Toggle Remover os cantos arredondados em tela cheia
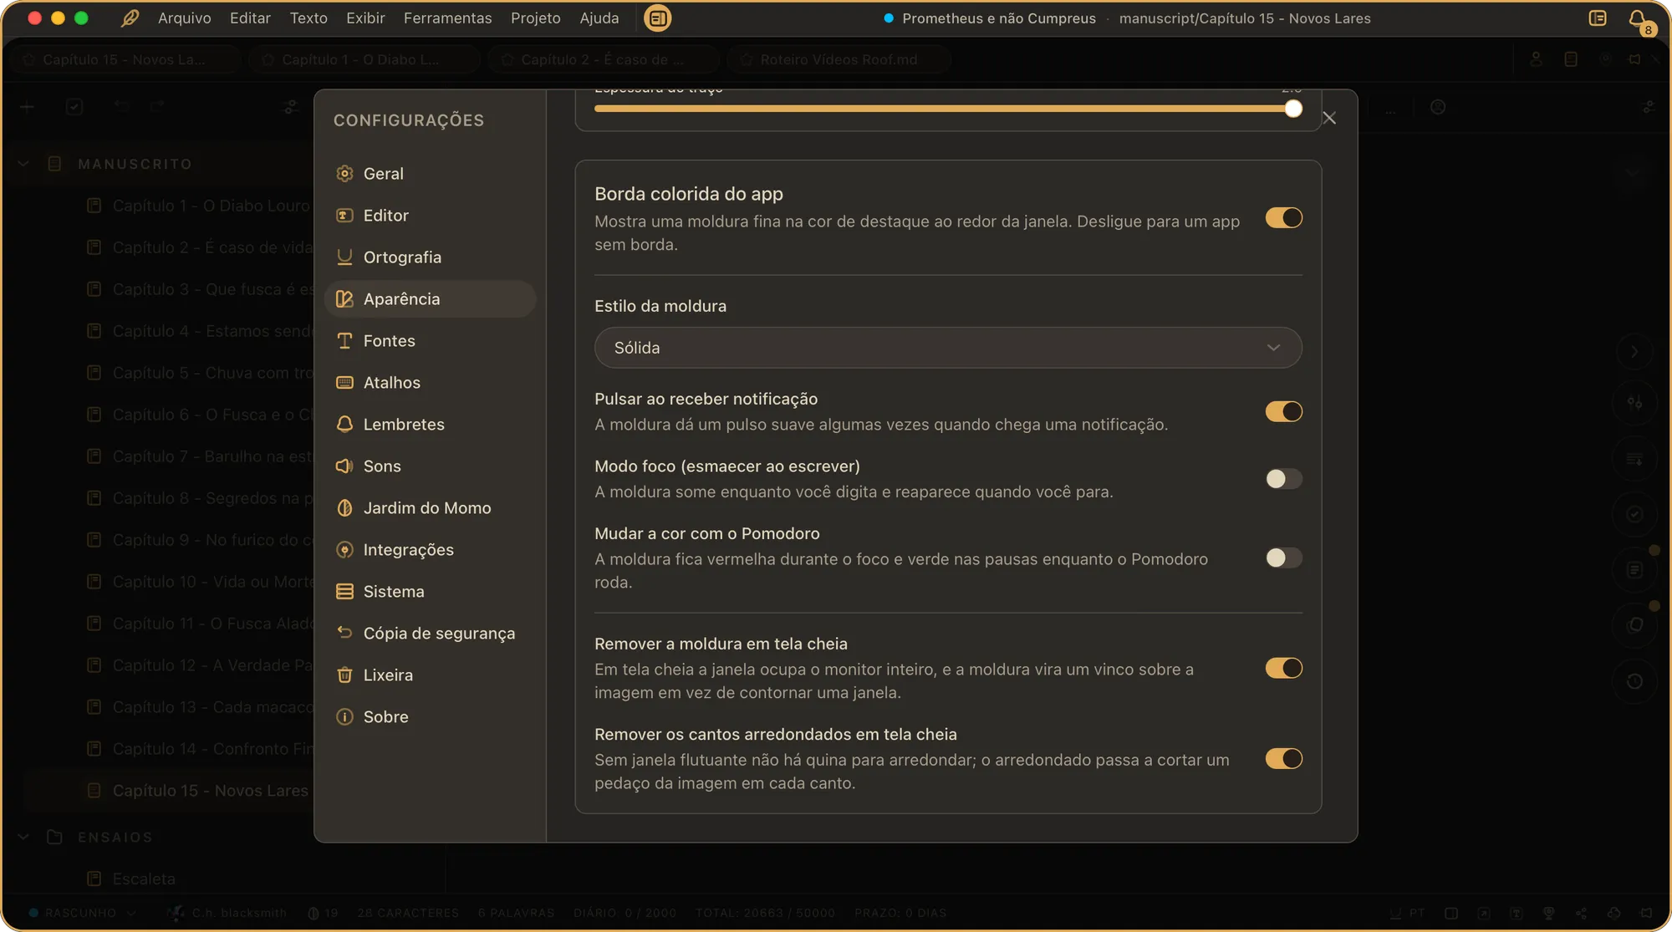This screenshot has width=1672, height=932. click(x=1283, y=758)
